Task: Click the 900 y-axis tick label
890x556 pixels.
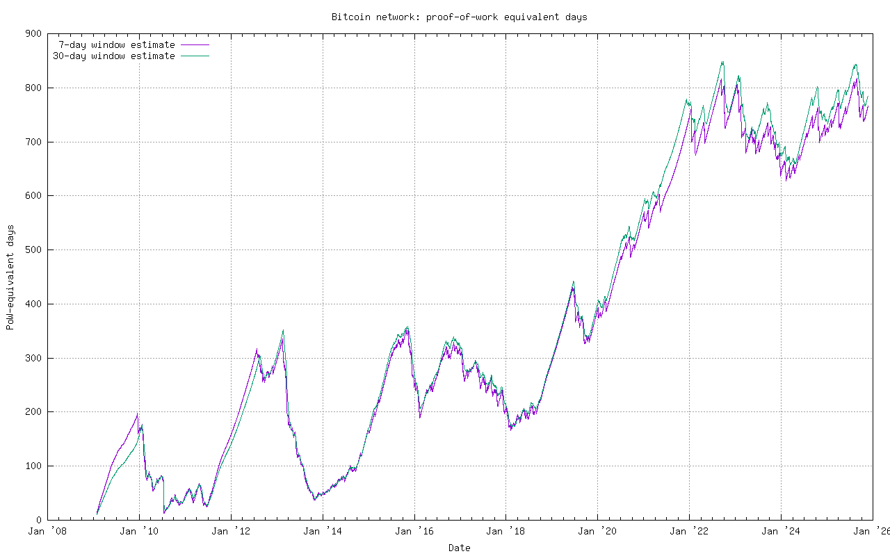Action: point(33,33)
